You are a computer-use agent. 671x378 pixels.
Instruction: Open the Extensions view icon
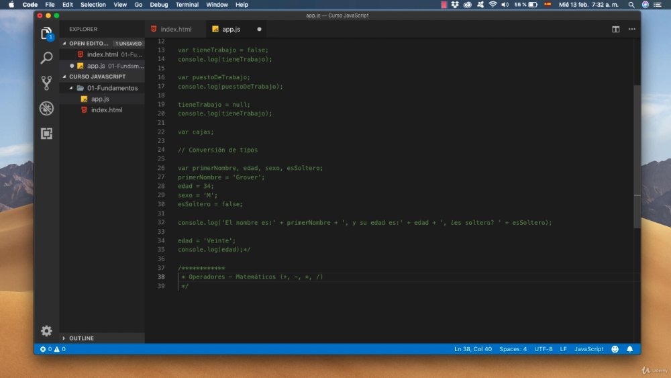(46, 134)
